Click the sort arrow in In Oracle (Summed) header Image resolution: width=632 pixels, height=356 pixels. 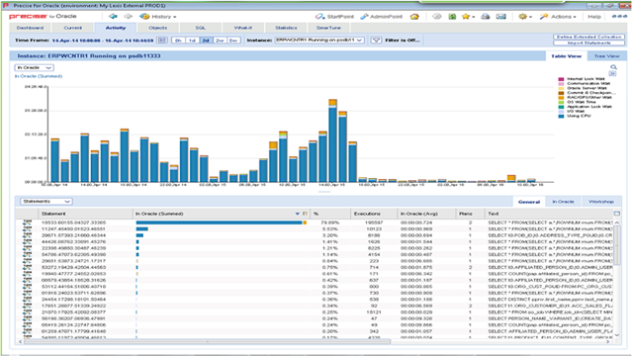298,214
